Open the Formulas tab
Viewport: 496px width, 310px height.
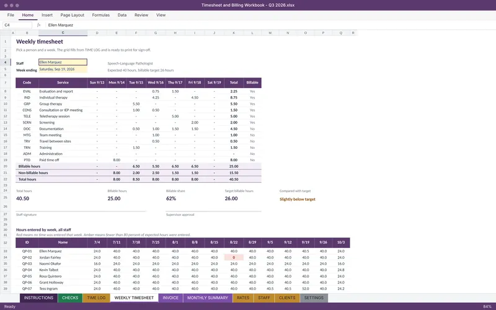click(x=101, y=15)
